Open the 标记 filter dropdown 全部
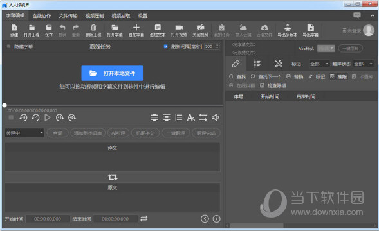379x231 pixels. 319,64
